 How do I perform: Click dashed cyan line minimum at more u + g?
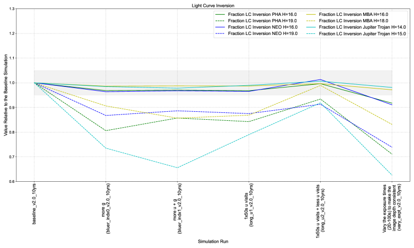177,167
